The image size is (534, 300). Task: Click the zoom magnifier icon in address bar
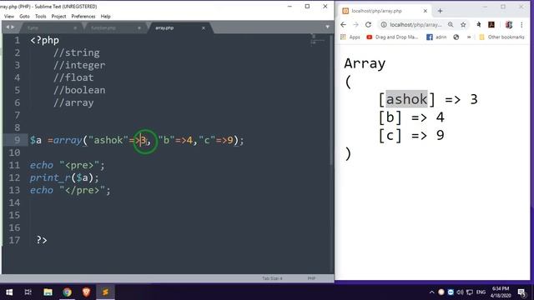[451, 24]
